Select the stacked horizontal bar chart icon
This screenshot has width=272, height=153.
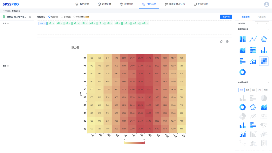click(x=253, y=50)
